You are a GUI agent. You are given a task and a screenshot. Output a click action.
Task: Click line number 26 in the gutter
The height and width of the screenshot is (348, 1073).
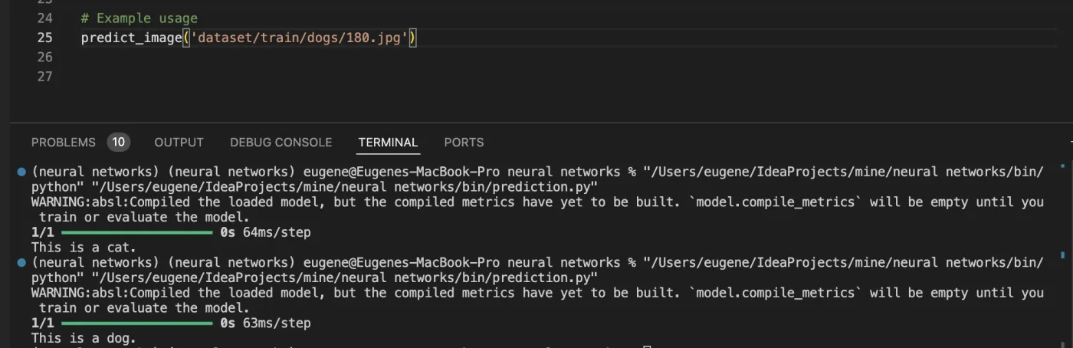point(44,57)
